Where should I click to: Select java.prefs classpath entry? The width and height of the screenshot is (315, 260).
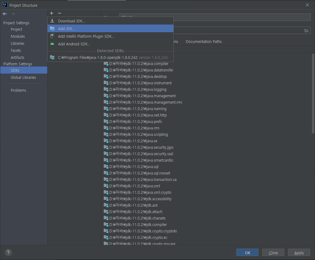[136, 122]
